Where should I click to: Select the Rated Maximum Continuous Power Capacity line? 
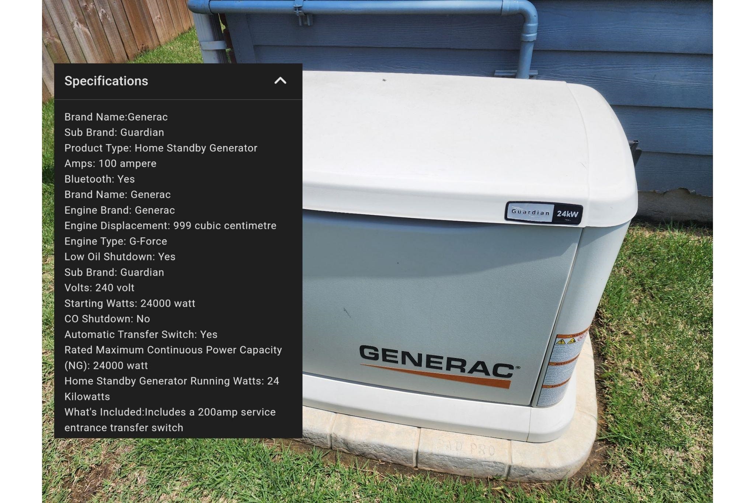click(173, 357)
